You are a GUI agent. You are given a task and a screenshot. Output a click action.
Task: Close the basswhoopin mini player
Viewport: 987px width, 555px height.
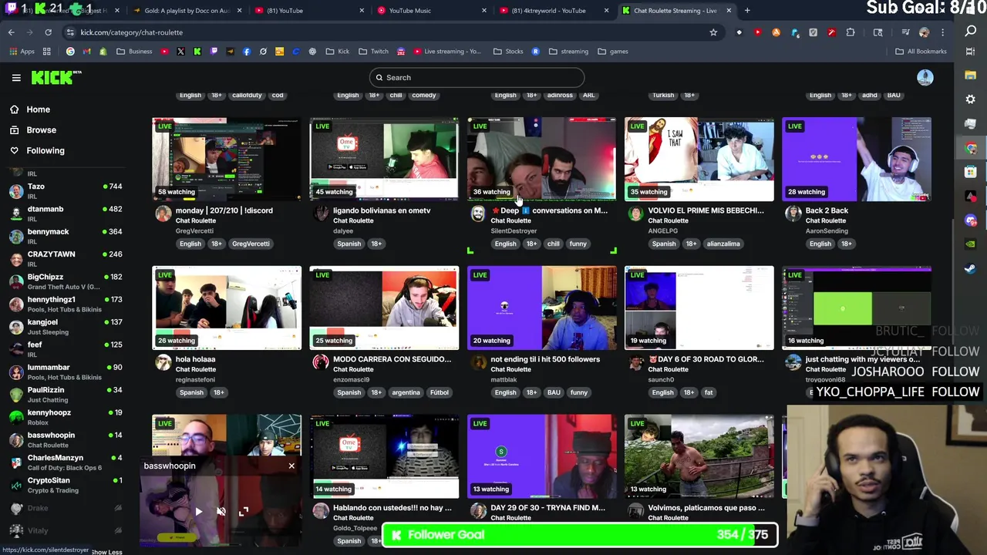pos(291,466)
